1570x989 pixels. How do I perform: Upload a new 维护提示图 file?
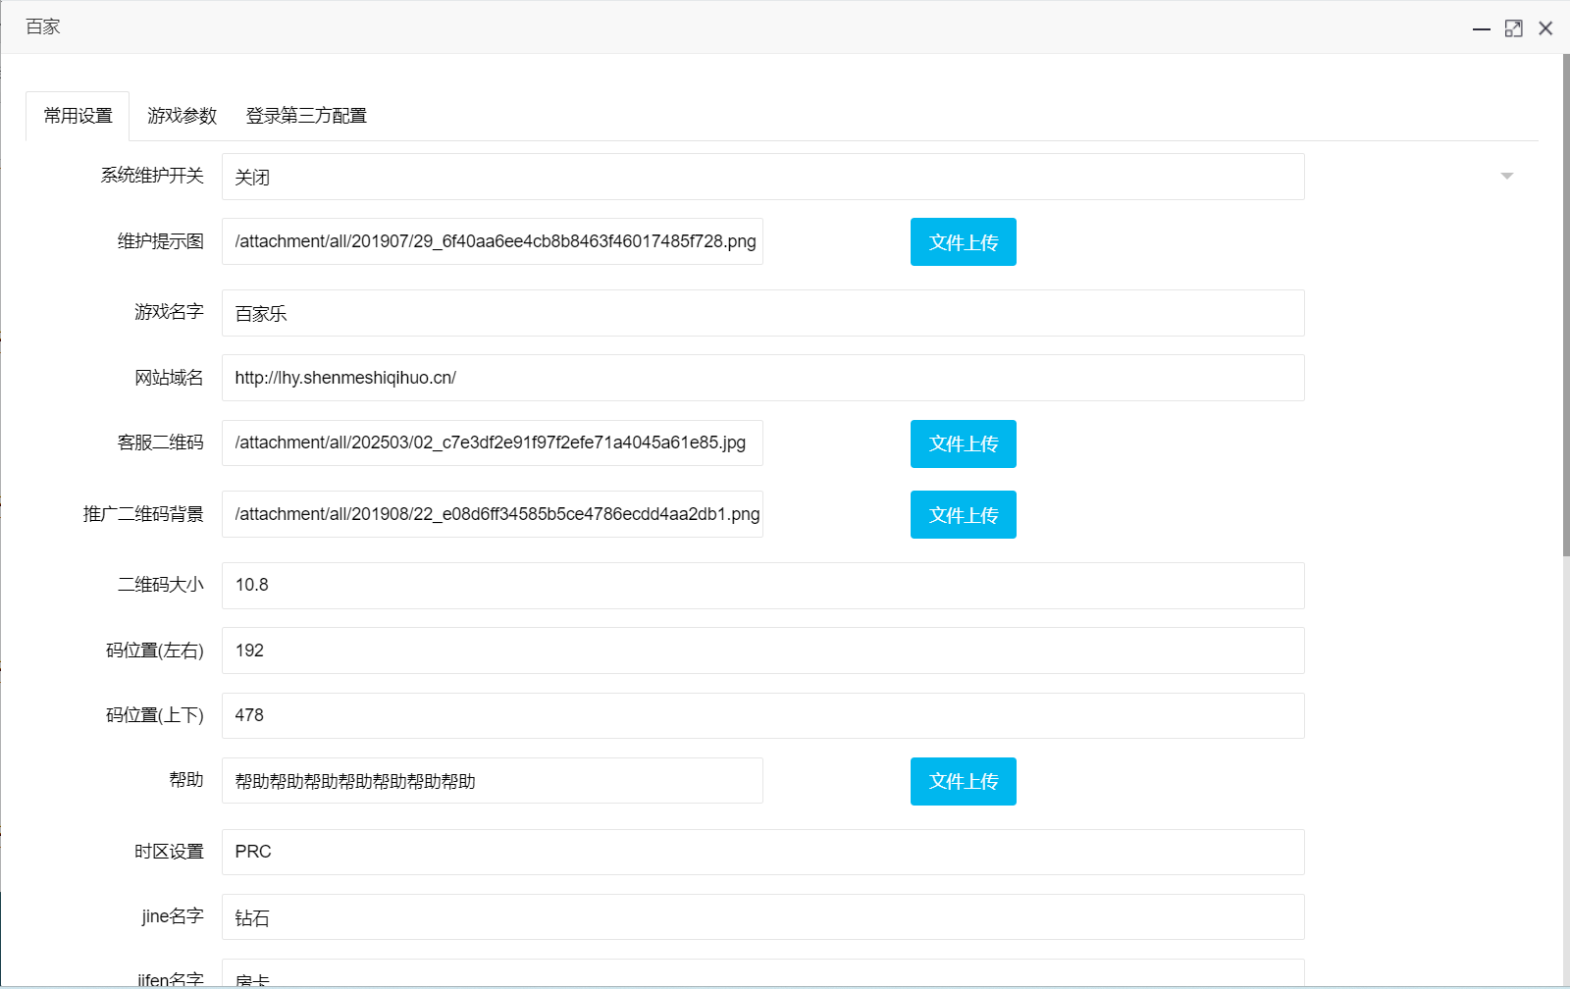[x=963, y=241]
